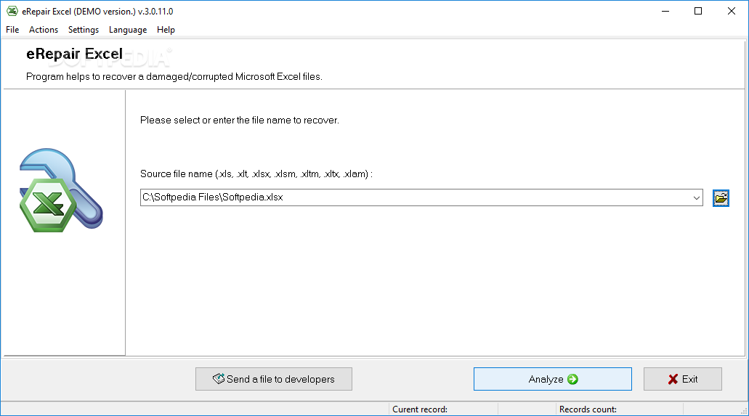Click the 'Program helps to recover' description text
This screenshot has height=416, width=749.
coord(174,77)
